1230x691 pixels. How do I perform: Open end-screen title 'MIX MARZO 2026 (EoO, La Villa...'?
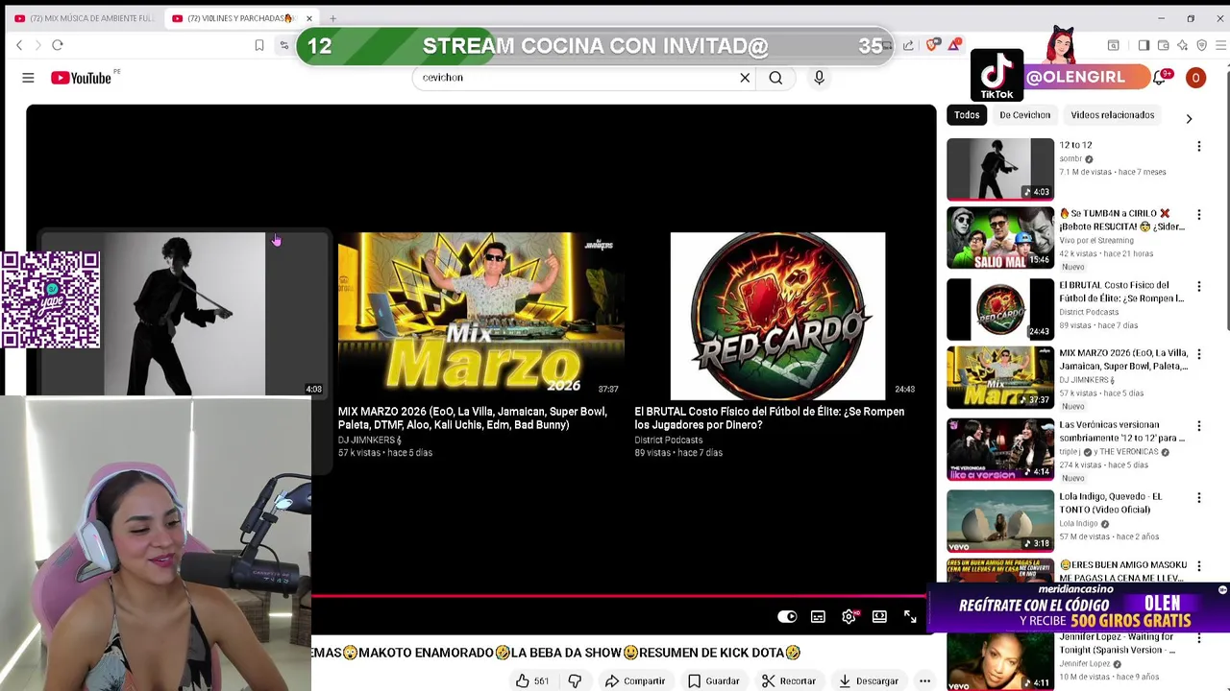[x=473, y=418]
